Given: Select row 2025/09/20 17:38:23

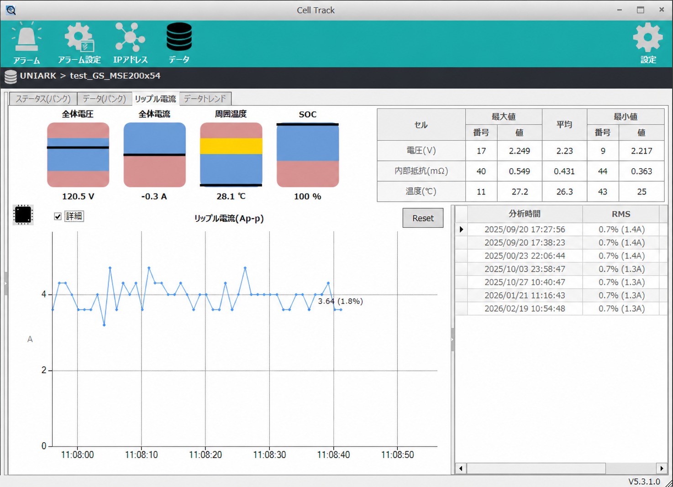Looking at the screenshot, I should coord(561,243).
